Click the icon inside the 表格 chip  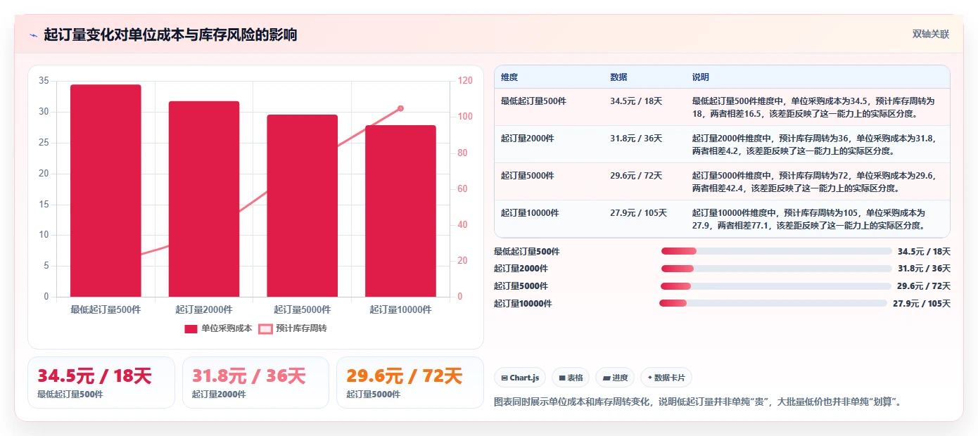562,378
